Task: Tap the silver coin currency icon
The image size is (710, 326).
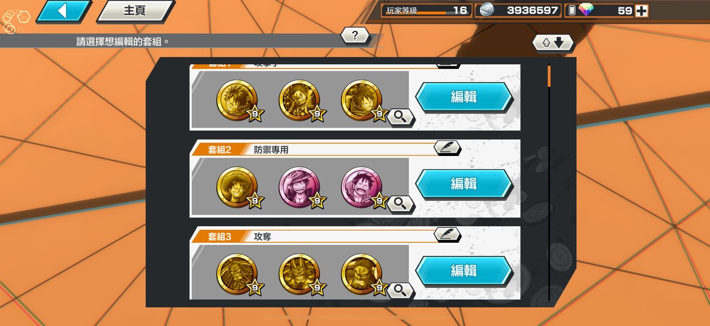Action: coord(487,10)
